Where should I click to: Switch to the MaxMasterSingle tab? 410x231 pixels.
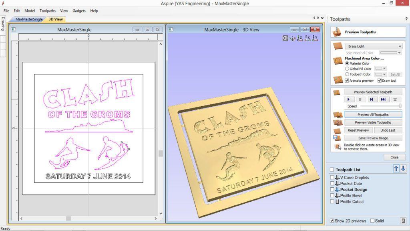tap(29, 19)
